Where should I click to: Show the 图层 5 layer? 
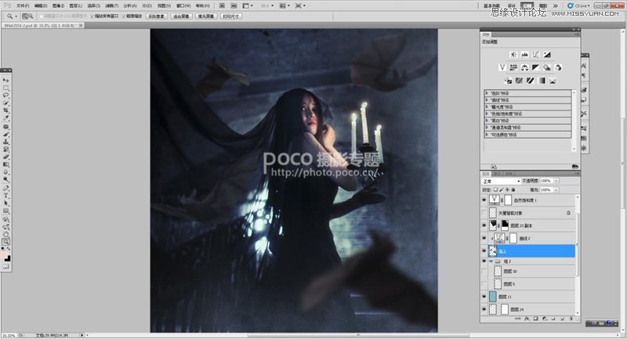click(484, 284)
